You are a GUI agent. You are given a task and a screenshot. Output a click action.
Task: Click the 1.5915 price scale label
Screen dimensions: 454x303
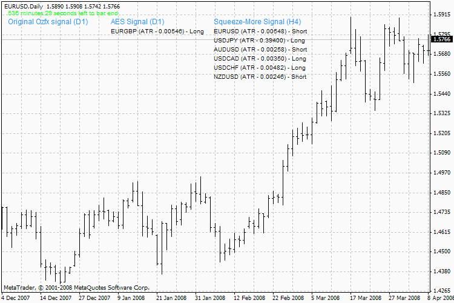(x=442, y=15)
